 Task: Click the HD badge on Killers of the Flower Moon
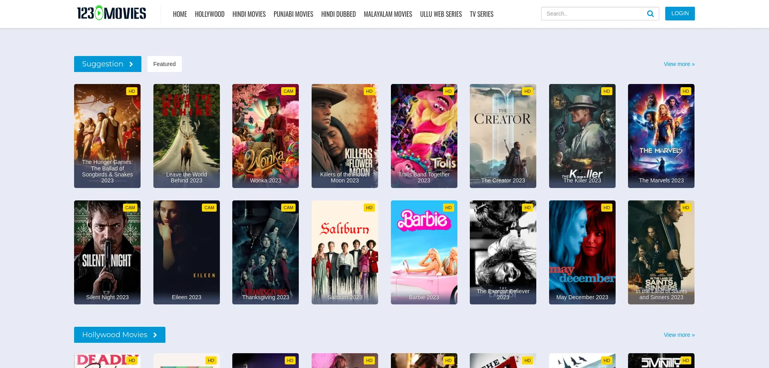pos(369,91)
